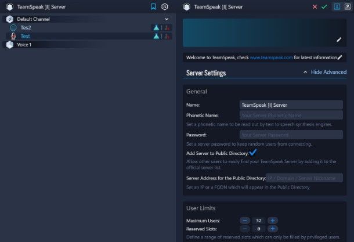Click the server logo in settings panel header

point(187,7)
